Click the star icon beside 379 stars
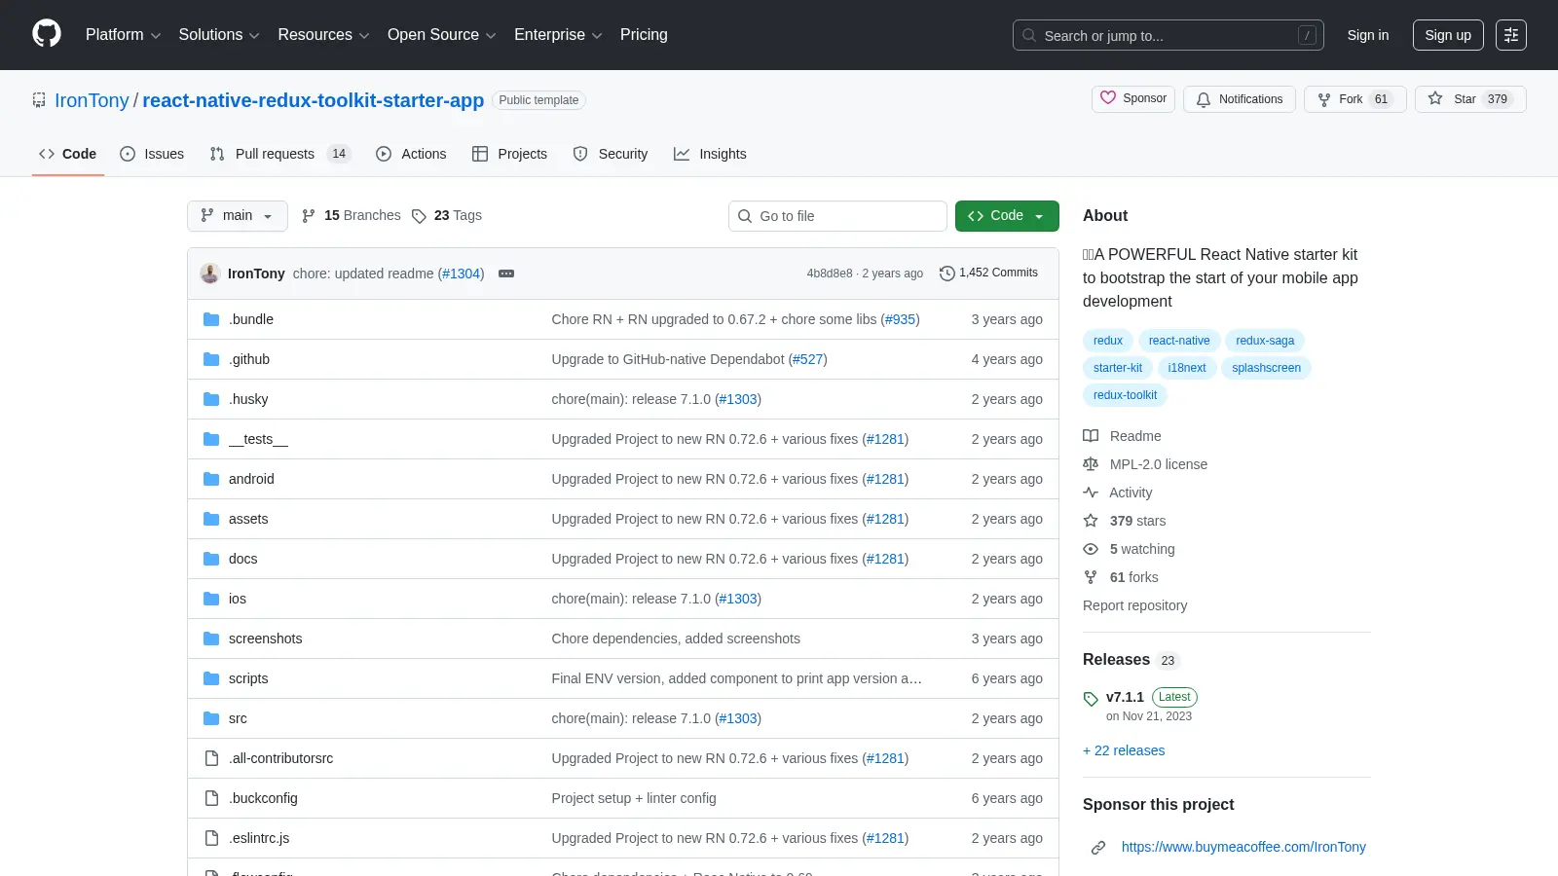 (1091, 521)
